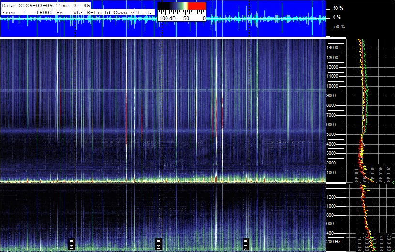
Task: Click the -50 % amplitude scale label
Action: [338, 27]
